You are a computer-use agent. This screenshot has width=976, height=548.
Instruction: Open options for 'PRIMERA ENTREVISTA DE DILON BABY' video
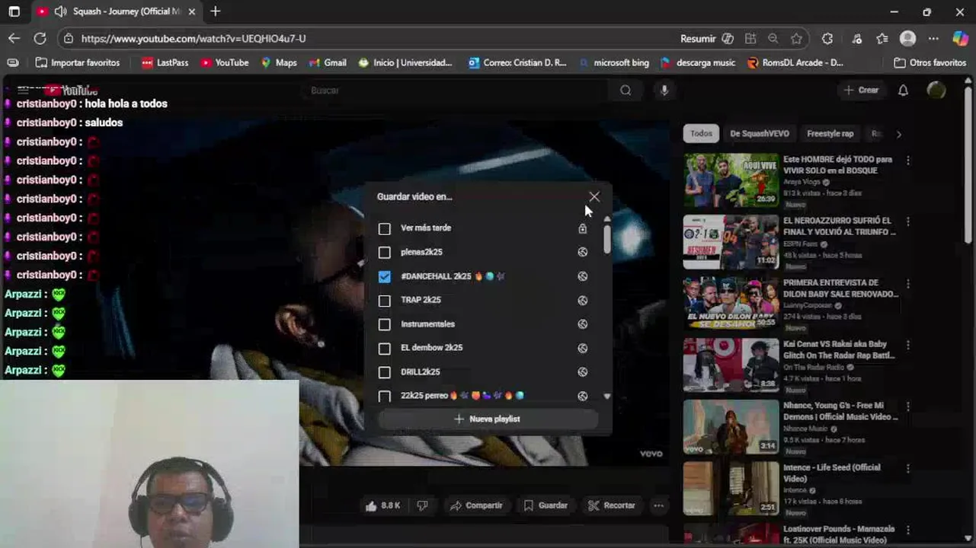pyautogui.click(x=908, y=284)
